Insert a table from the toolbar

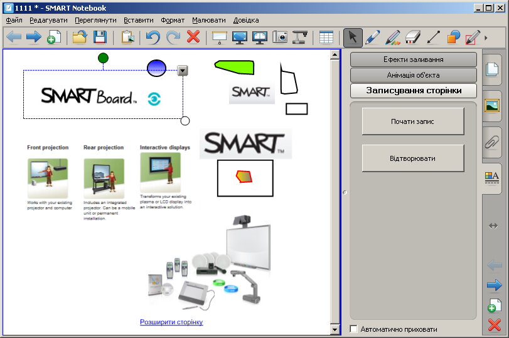(x=326, y=37)
